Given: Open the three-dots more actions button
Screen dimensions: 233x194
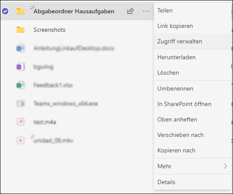Looking at the screenshot, I should click(x=146, y=11).
